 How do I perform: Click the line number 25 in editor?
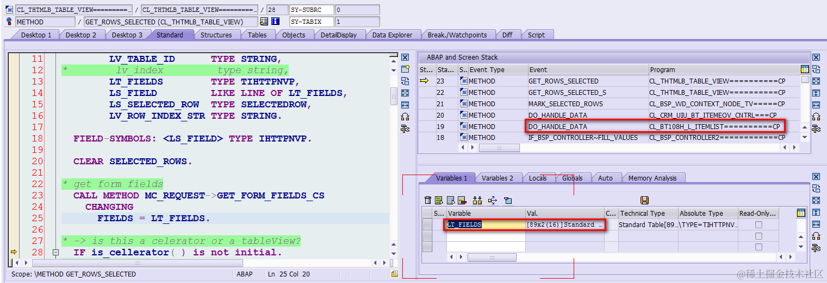pyautogui.click(x=36, y=218)
